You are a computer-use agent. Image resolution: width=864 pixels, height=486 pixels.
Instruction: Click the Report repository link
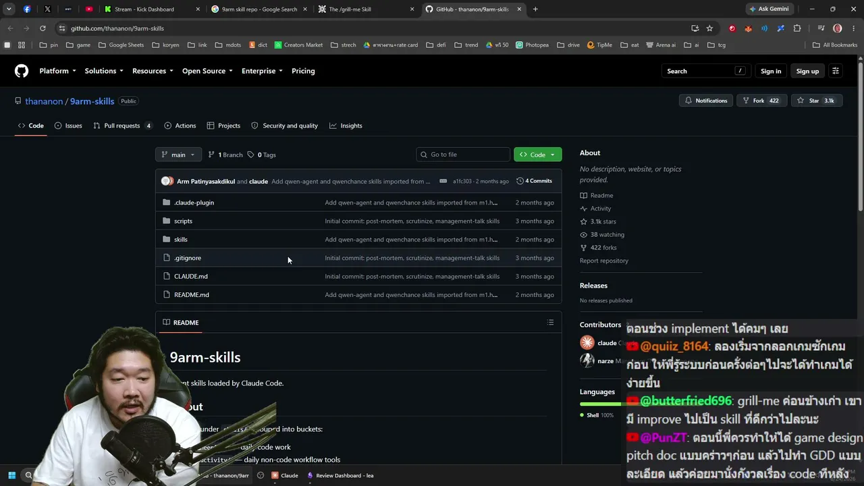604,261
